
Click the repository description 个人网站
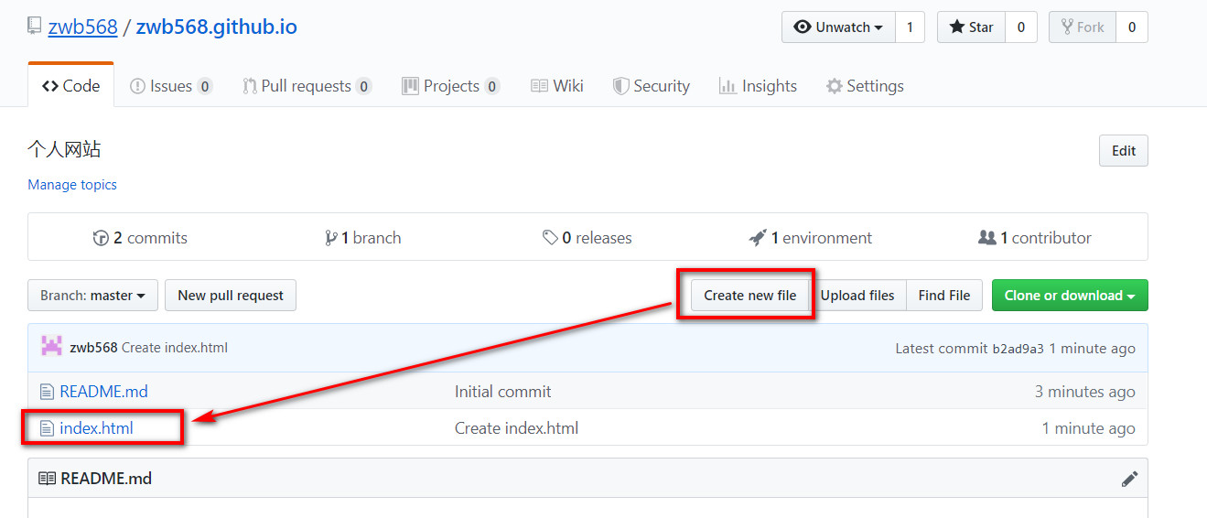[x=64, y=149]
